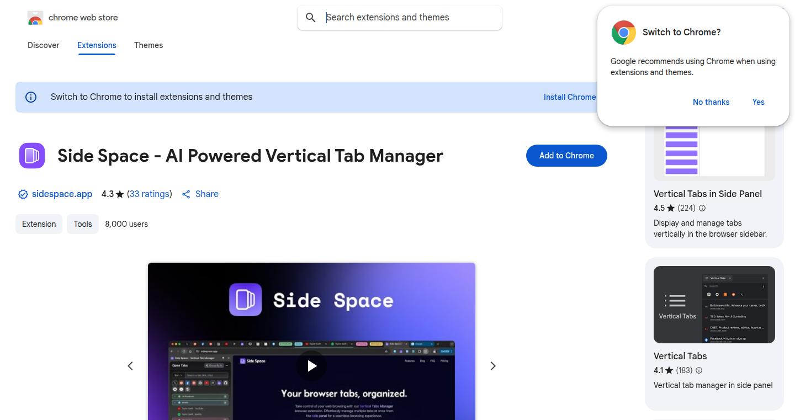Click the Tools category chip
The width and height of the screenshot is (795, 420).
[x=83, y=224]
